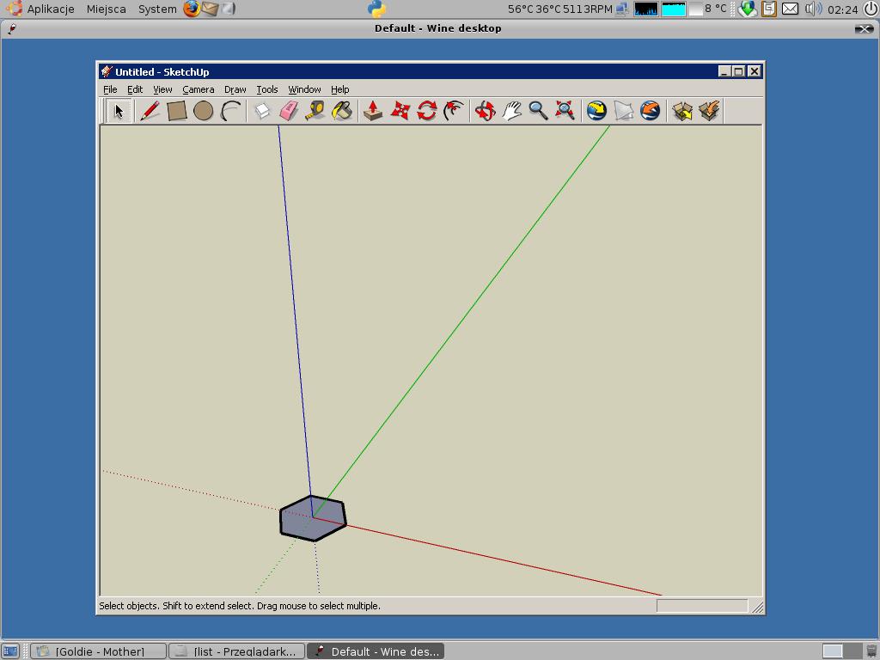Switch to Goldie - Mother taskbar window
The image size is (880, 660).
(x=98, y=651)
